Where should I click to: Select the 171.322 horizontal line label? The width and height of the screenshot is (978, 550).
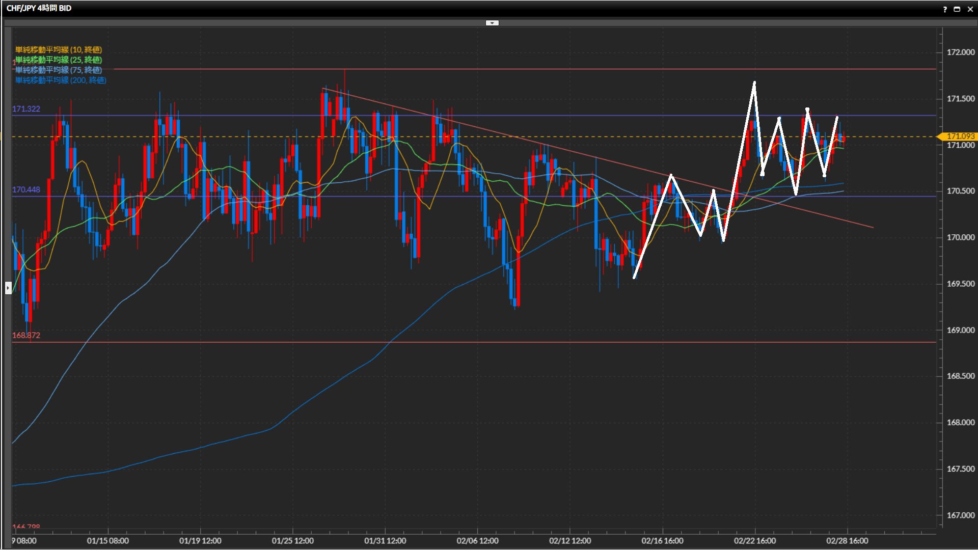click(x=26, y=108)
